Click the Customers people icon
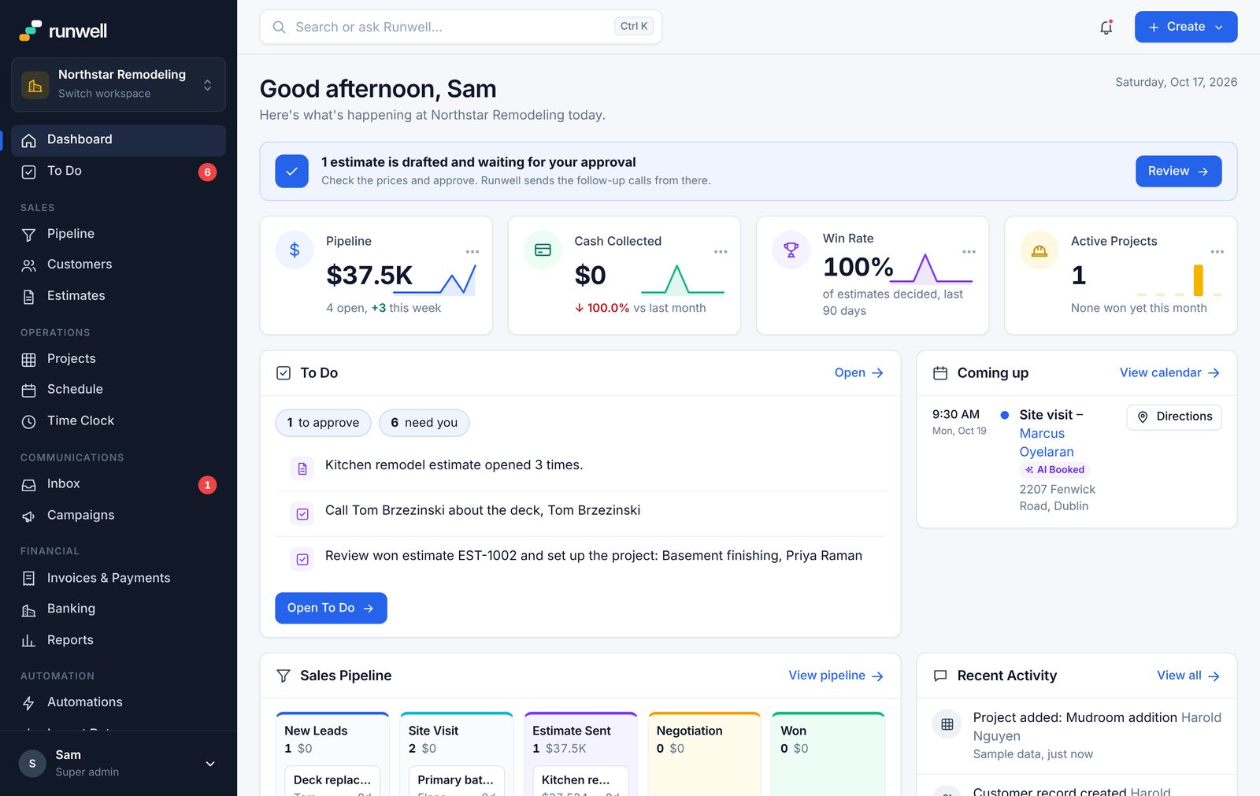Viewport: 1260px width, 796px height. (x=28, y=265)
